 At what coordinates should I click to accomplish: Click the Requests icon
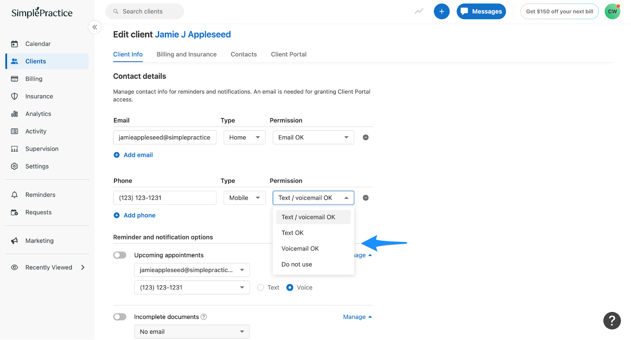coord(15,213)
